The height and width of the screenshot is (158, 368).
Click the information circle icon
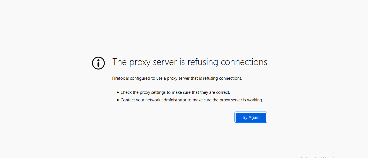coord(98,63)
